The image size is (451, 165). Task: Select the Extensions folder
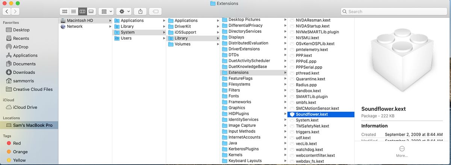tap(254, 73)
